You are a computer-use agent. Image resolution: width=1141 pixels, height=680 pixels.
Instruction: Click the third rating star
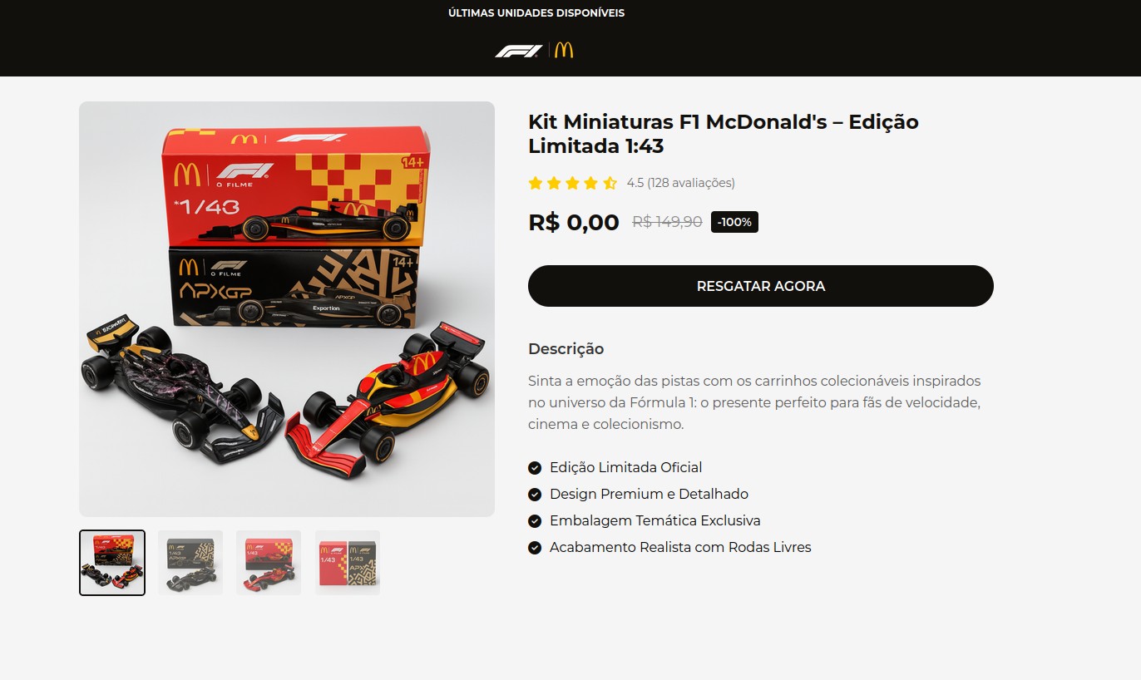click(x=573, y=183)
